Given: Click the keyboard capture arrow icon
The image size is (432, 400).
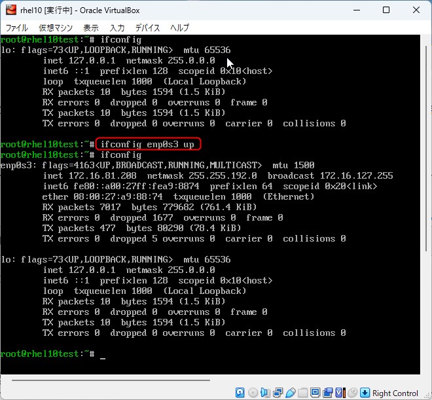Looking at the screenshot, I should click(365, 393).
